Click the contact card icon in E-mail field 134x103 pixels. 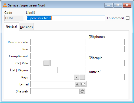point(78,84)
